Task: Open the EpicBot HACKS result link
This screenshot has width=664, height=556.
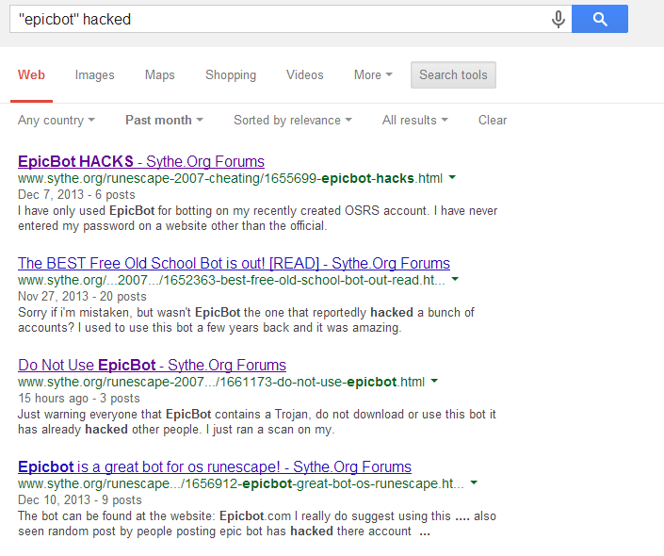Action: point(141,161)
